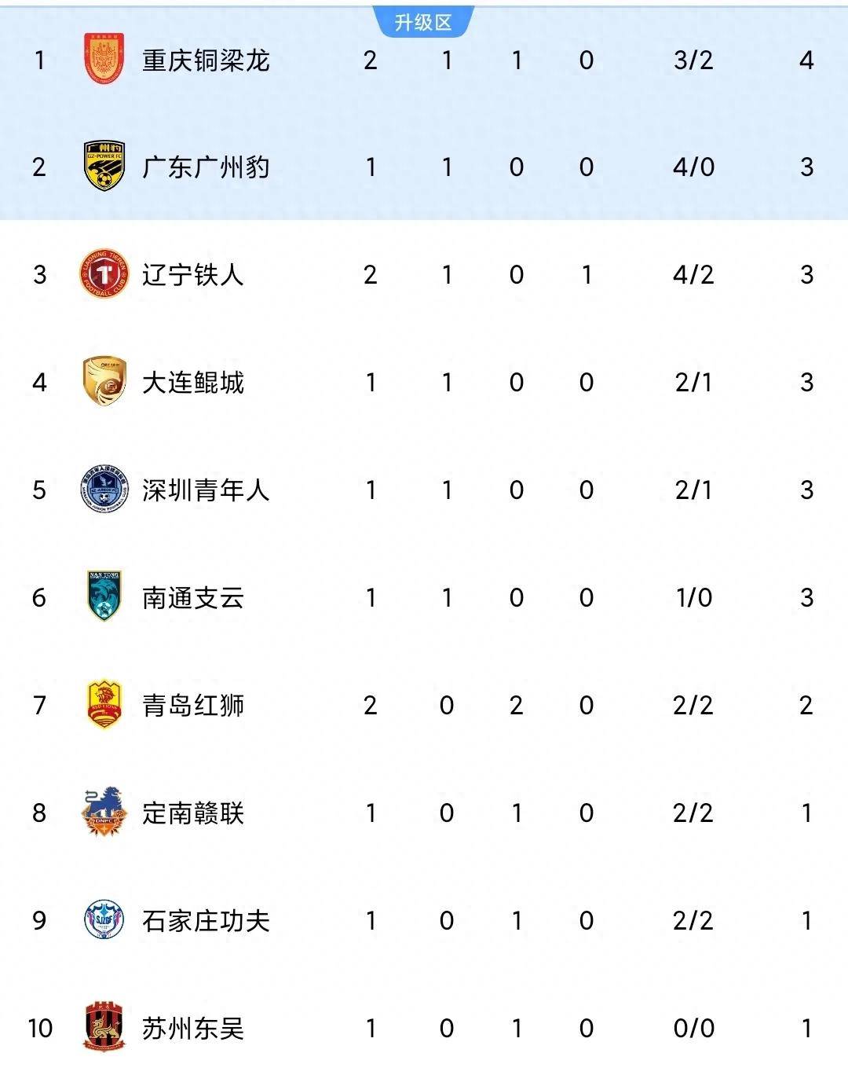Tap the 苏州东吴 team name
The width and height of the screenshot is (848, 1075).
[x=193, y=1029]
